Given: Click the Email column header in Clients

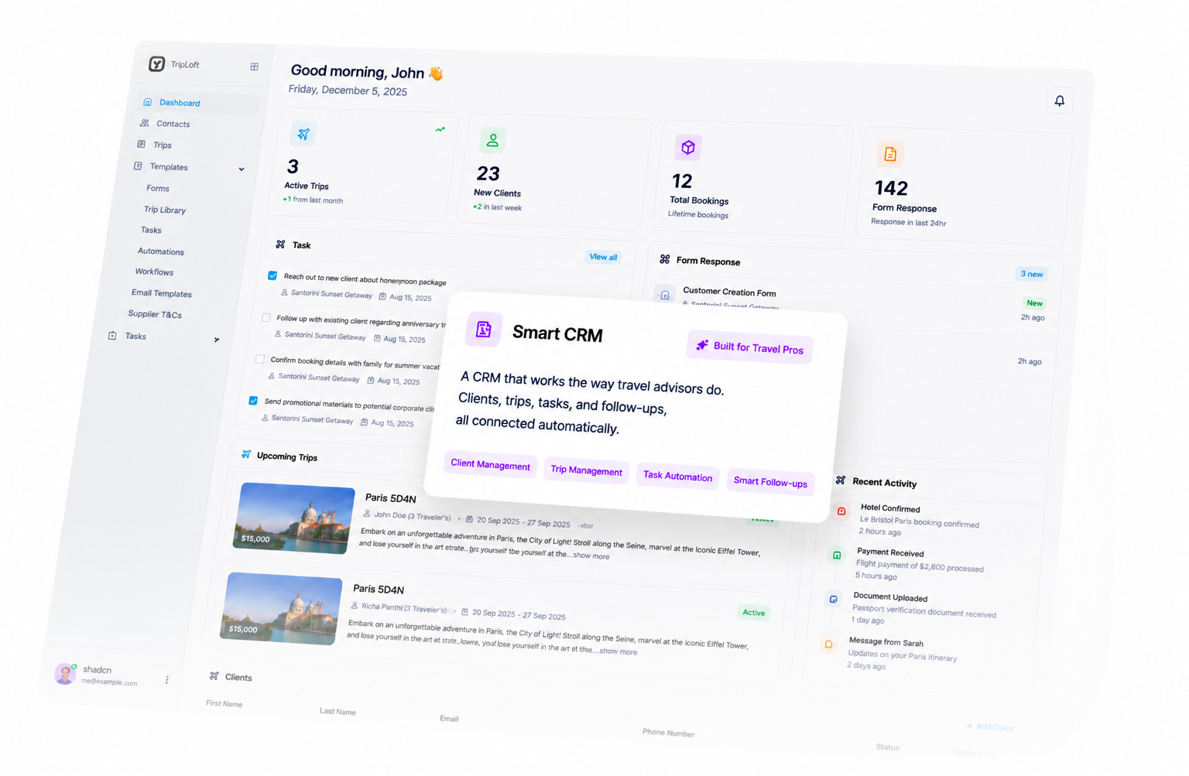Looking at the screenshot, I should point(449,719).
